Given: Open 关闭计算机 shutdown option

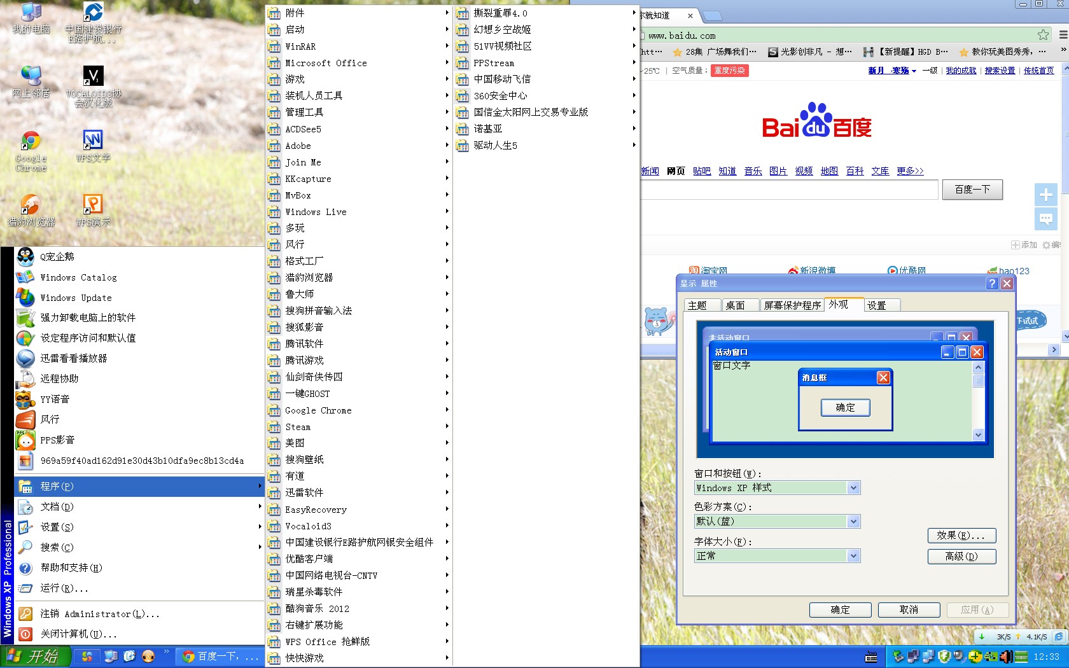Looking at the screenshot, I should point(139,634).
